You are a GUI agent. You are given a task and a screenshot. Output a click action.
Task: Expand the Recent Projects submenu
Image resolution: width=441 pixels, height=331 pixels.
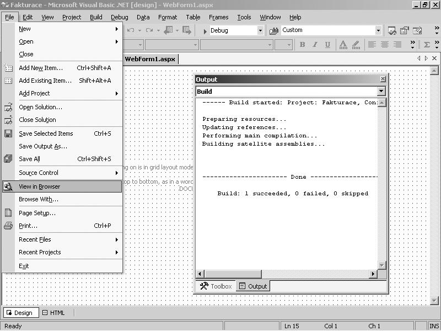(x=62, y=252)
